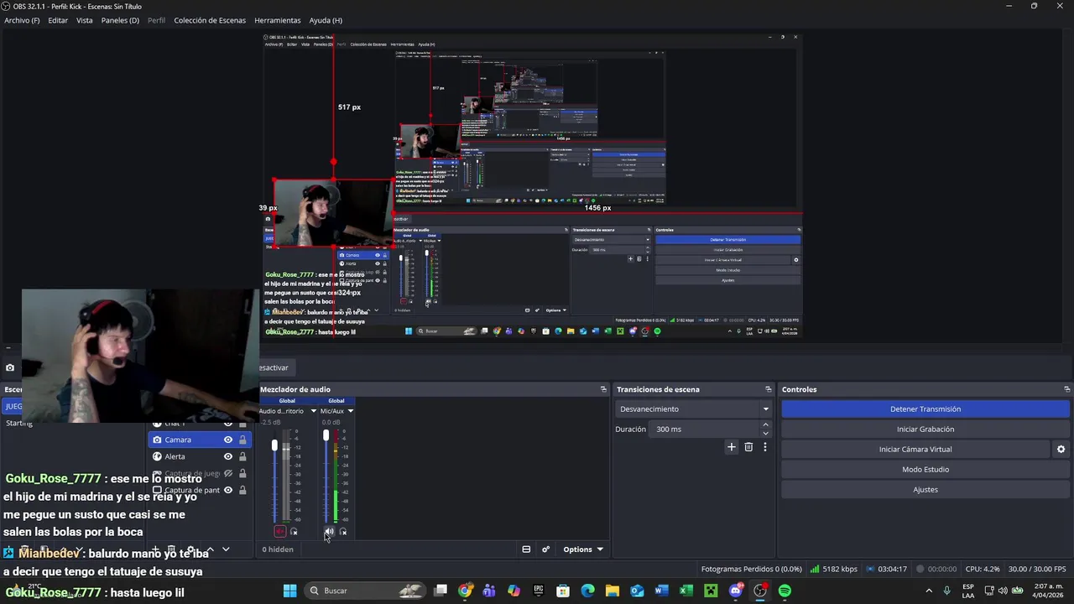Open the Audio del escritorio channel dropdown
Screen dimensions: 1074x604
coord(313,411)
